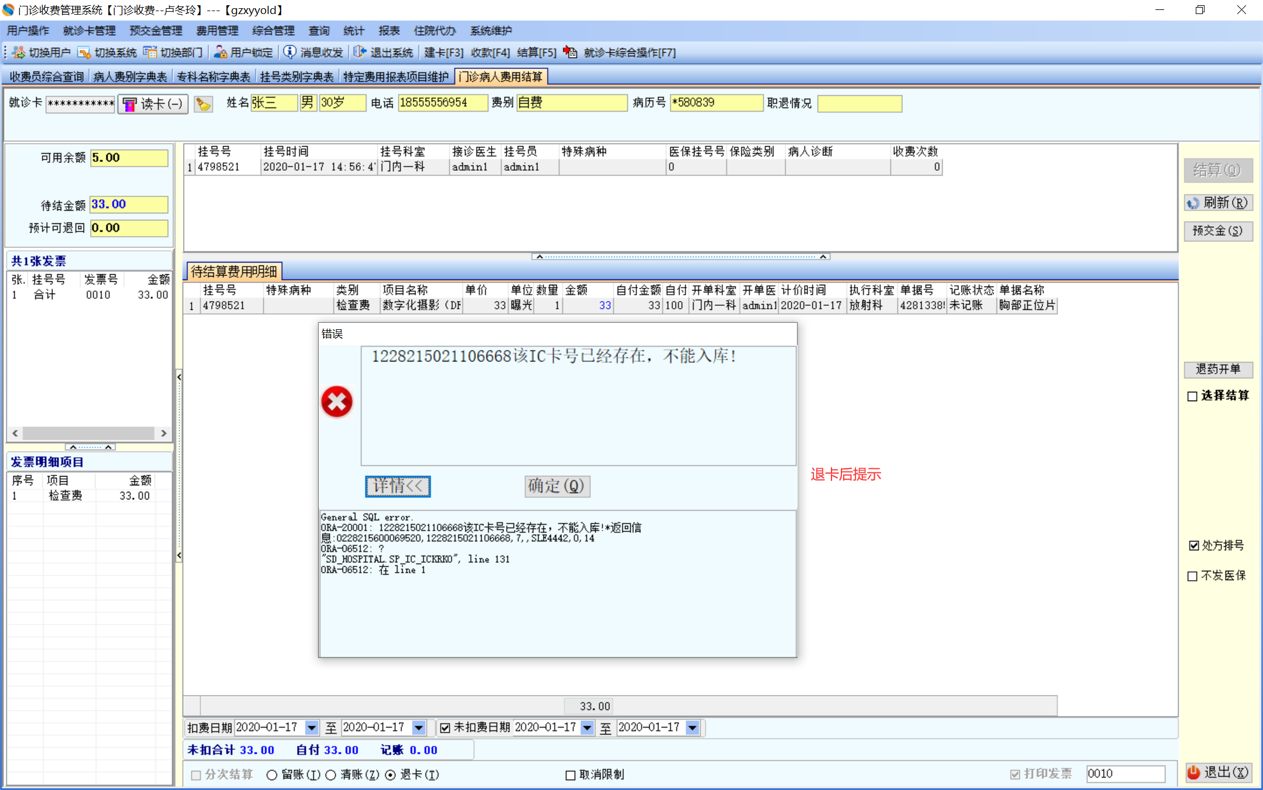Viewport: 1263px width, 790px height.
Task: Collapse the left panel splitter arrow
Action: click(x=179, y=377)
